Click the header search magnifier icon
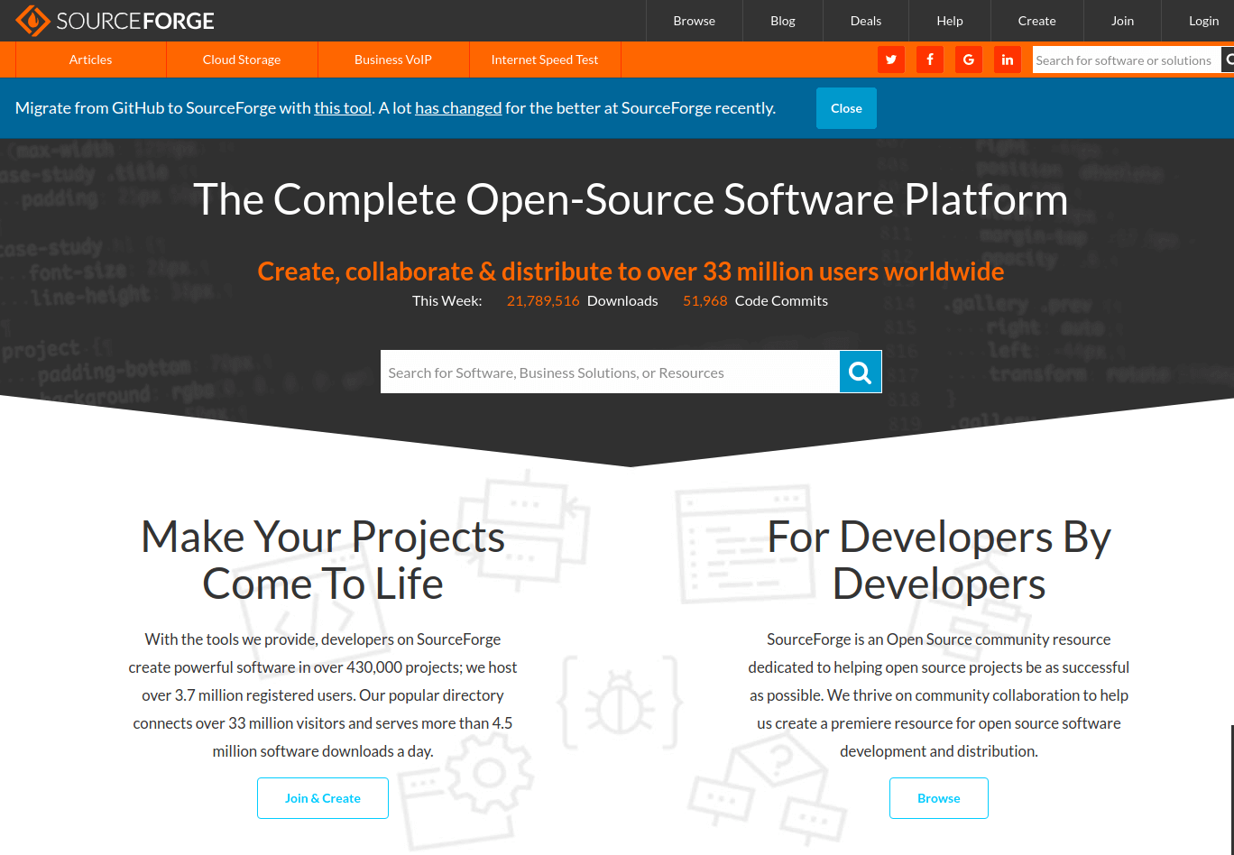The height and width of the screenshot is (855, 1234). click(1228, 60)
